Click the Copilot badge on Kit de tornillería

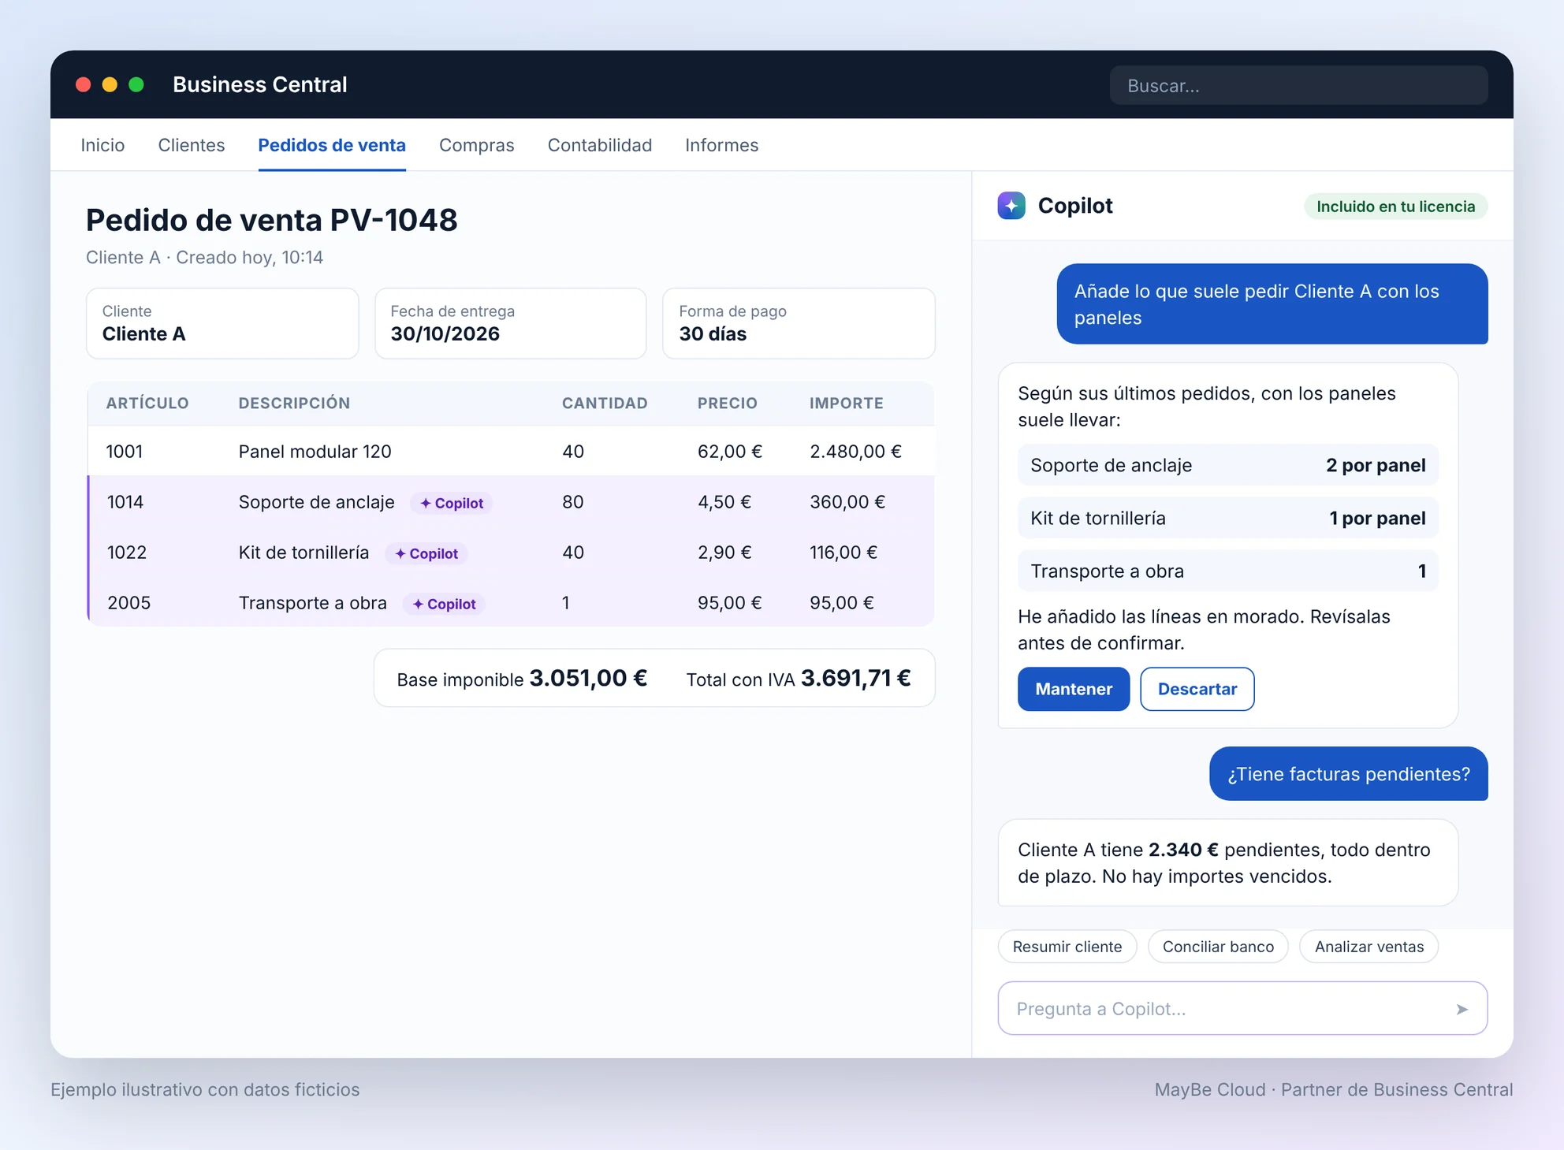[x=426, y=553]
